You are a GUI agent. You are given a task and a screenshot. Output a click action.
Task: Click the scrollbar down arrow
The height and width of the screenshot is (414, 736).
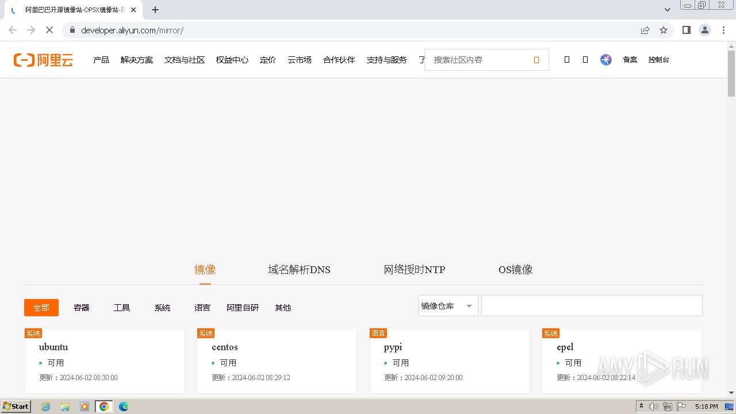pyautogui.click(x=731, y=393)
